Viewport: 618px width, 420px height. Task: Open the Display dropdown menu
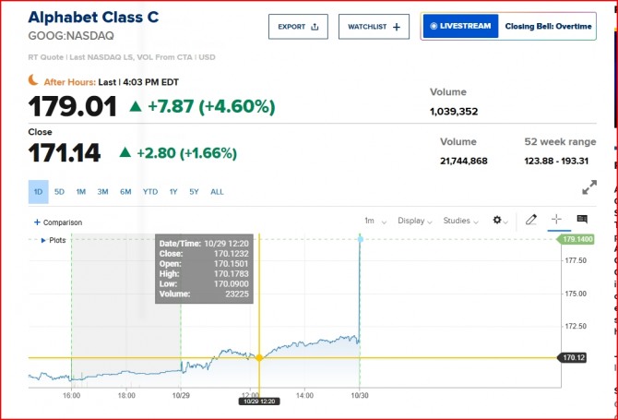coord(415,221)
